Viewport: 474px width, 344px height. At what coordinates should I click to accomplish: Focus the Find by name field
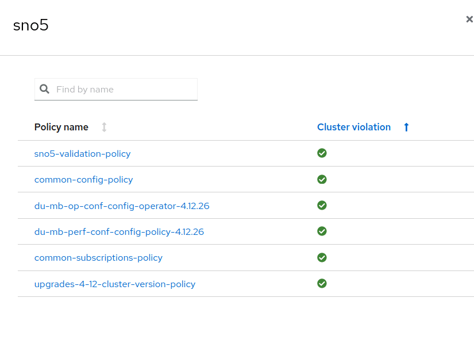coord(124,90)
